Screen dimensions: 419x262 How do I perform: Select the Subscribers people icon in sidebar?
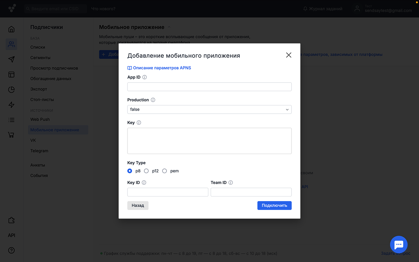(x=11, y=44)
